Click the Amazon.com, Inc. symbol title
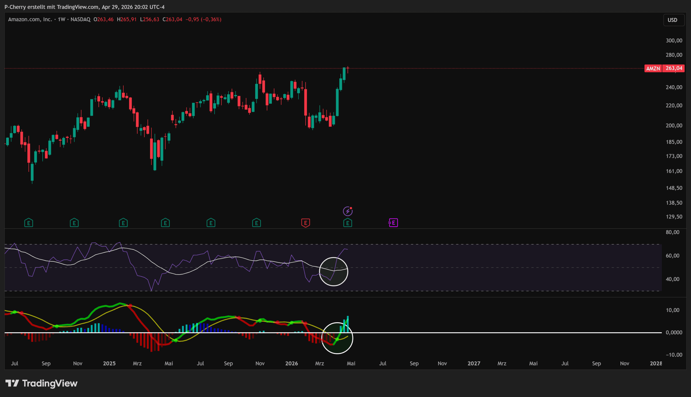The image size is (691, 397). [x=30, y=19]
